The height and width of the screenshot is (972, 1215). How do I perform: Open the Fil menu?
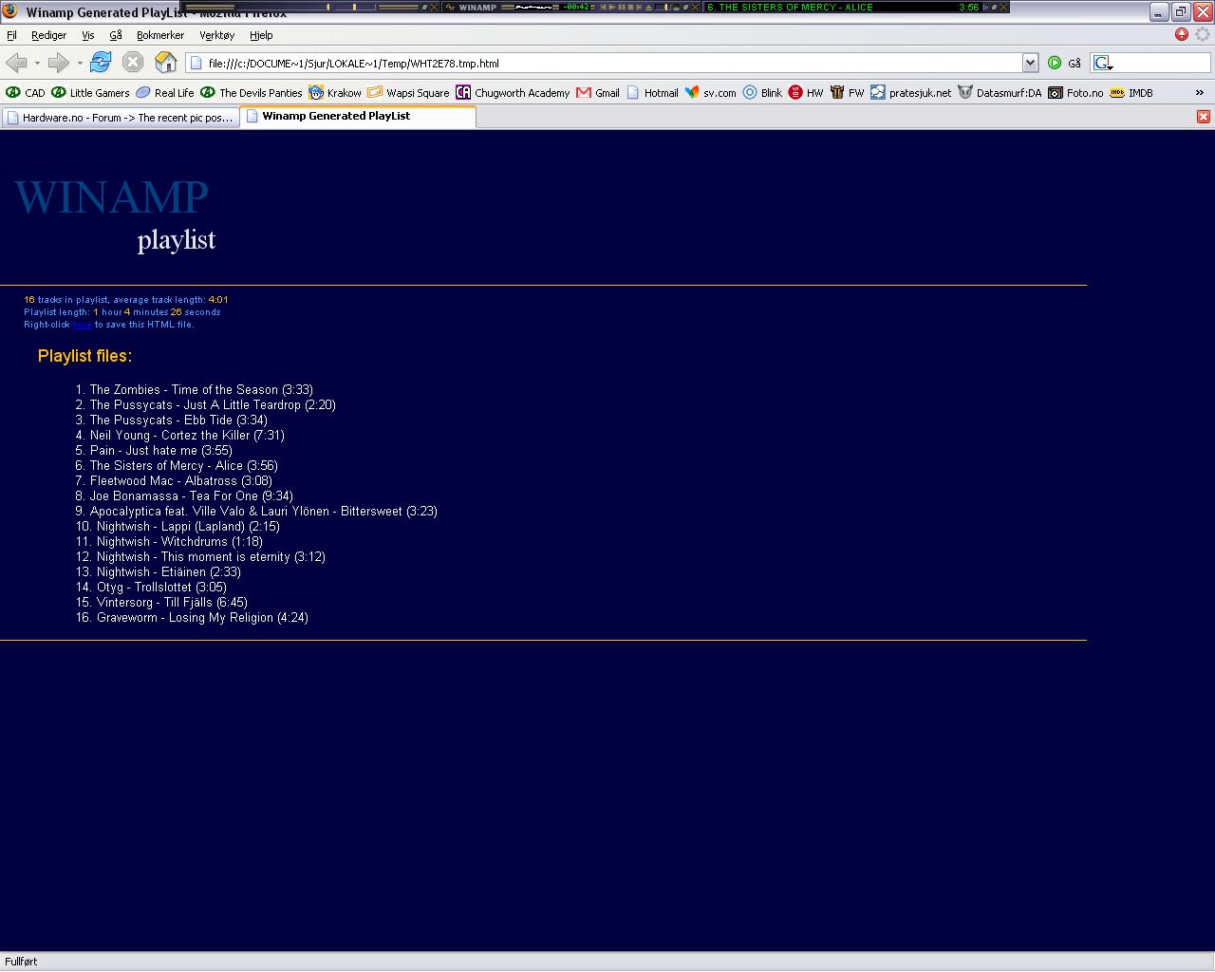point(11,35)
